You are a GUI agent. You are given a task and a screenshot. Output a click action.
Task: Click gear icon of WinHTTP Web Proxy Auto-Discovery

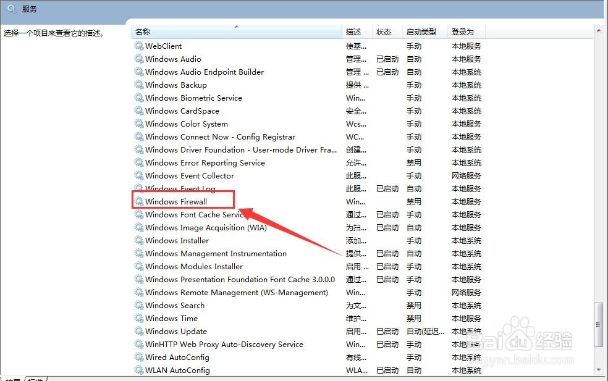click(x=139, y=344)
